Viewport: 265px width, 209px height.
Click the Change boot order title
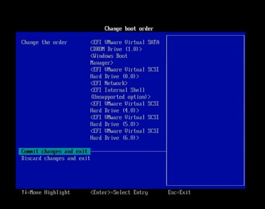(x=129, y=29)
